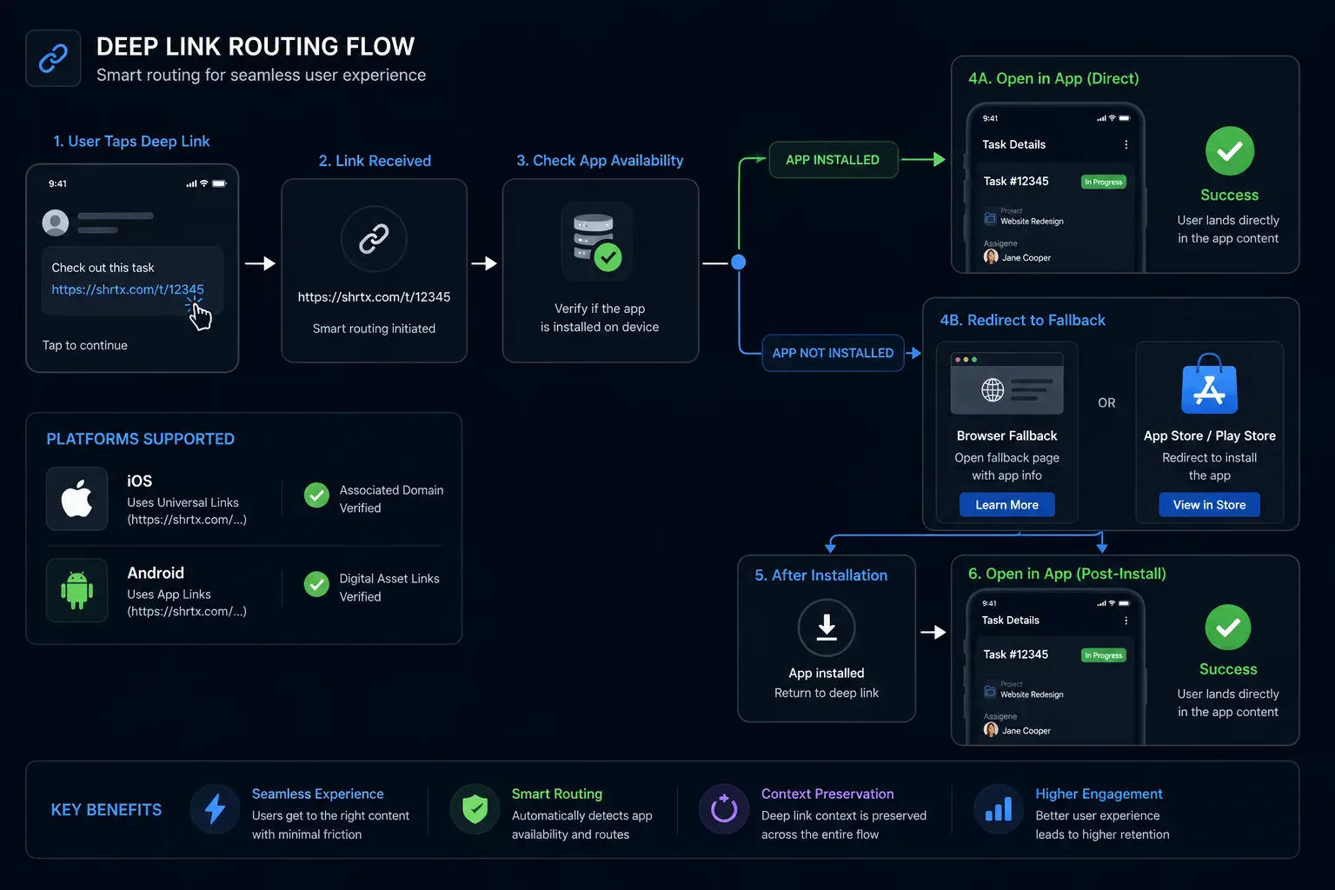Click the Website Redesign project icon in step 6
Viewport: 1335px width, 890px height.
tap(990, 692)
